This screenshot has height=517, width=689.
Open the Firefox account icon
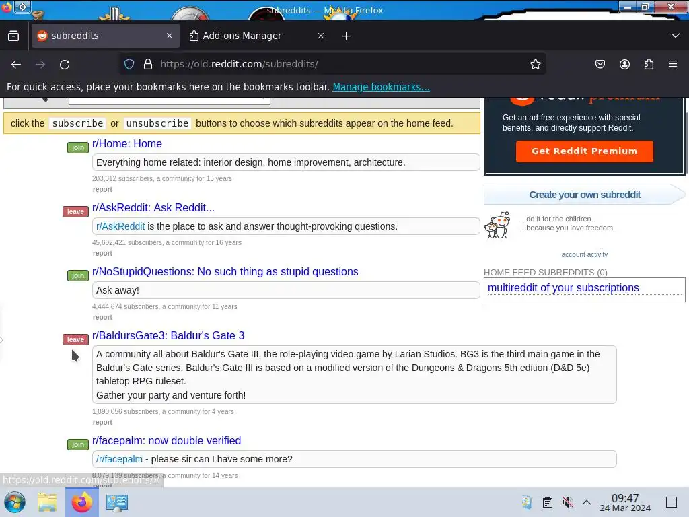click(624, 64)
